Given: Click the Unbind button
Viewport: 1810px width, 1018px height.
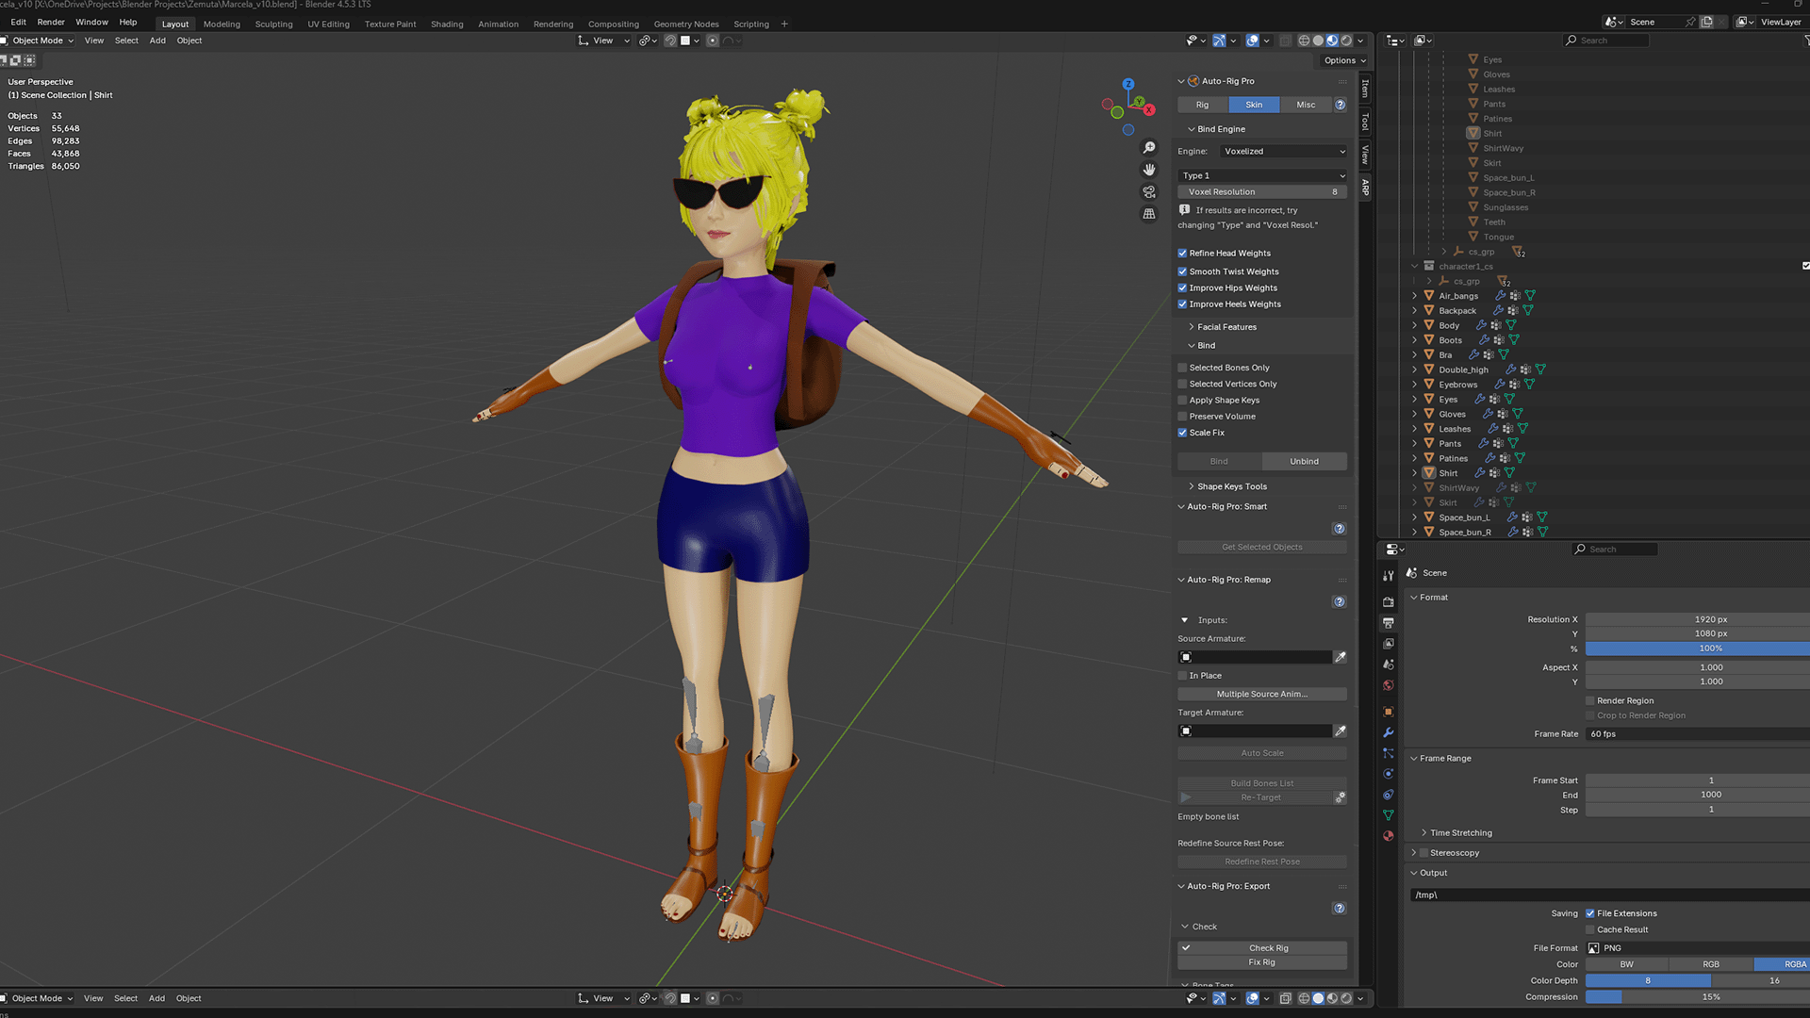Looking at the screenshot, I should [1304, 461].
